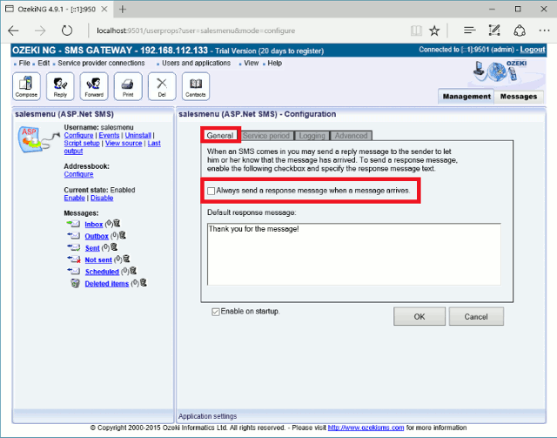The width and height of the screenshot is (557, 438).
Task: Click the Scheduled envelope icon
Action: click(73, 272)
